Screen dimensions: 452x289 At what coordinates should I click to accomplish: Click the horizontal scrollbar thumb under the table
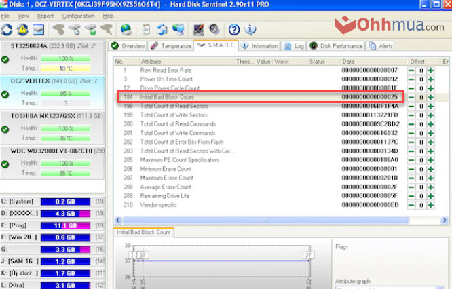pos(266,220)
